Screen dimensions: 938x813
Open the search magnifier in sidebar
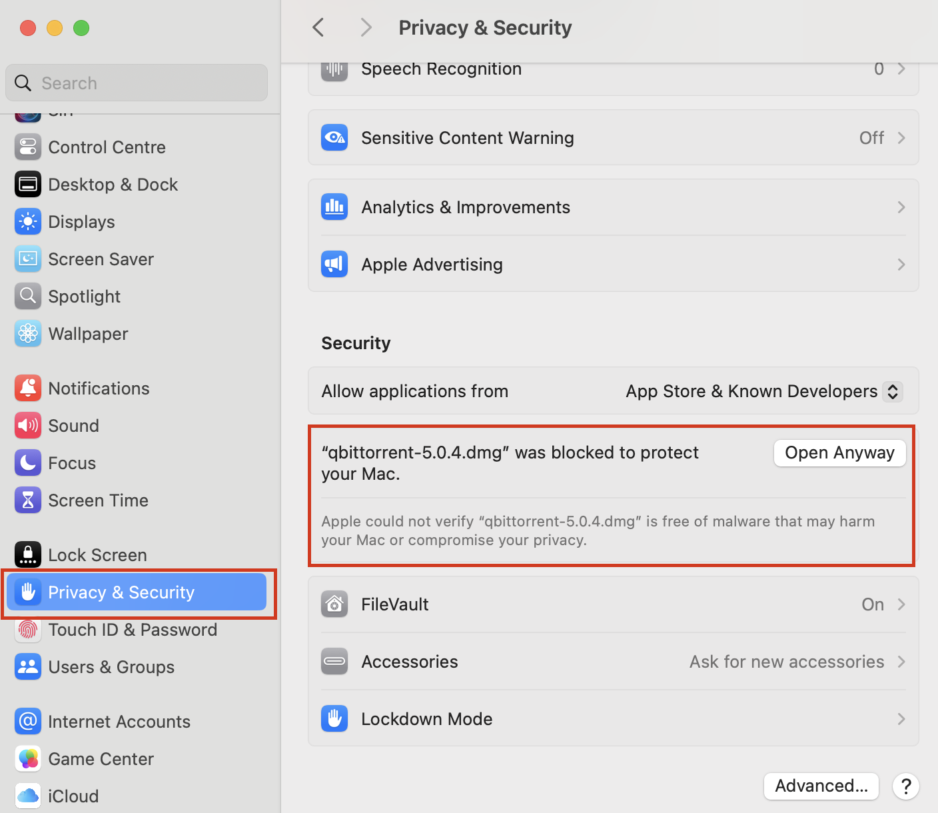coord(23,83)
